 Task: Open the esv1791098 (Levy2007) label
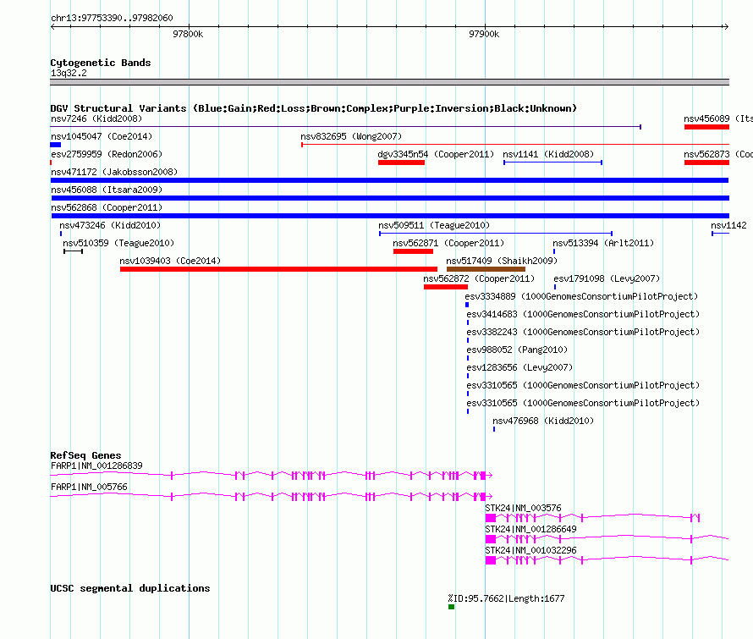point(607,278)
